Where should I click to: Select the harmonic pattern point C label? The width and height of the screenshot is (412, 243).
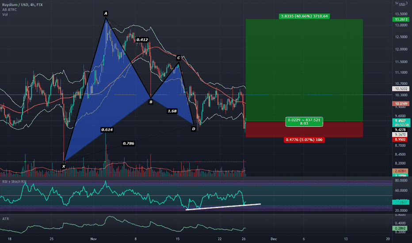click(179, 58)
